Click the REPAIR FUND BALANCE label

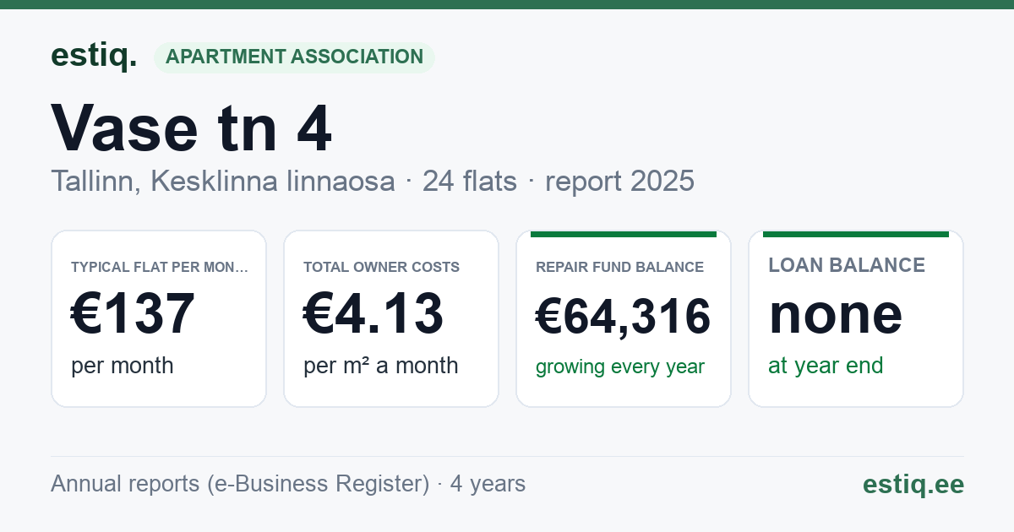point(619,267)
